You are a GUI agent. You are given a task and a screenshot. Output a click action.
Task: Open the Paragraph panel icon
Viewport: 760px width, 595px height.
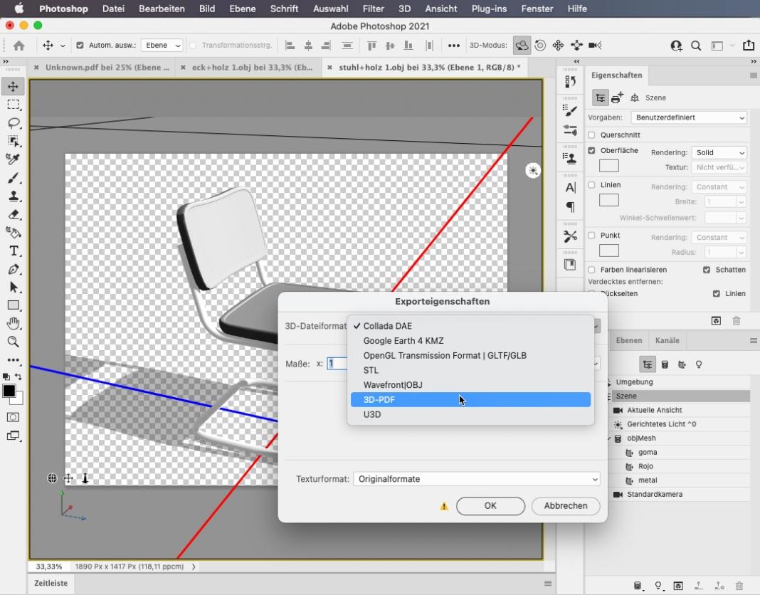tap(571, 207)
